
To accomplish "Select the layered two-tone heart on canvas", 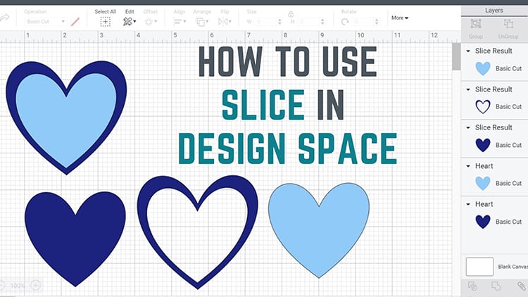I will (x=66, y=118).
